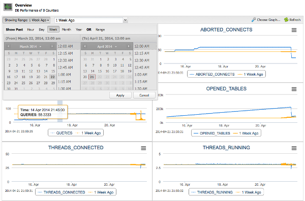Select the Month option in Show Past
The height and width of the screenshot is (201, 305).
(66, 29)
